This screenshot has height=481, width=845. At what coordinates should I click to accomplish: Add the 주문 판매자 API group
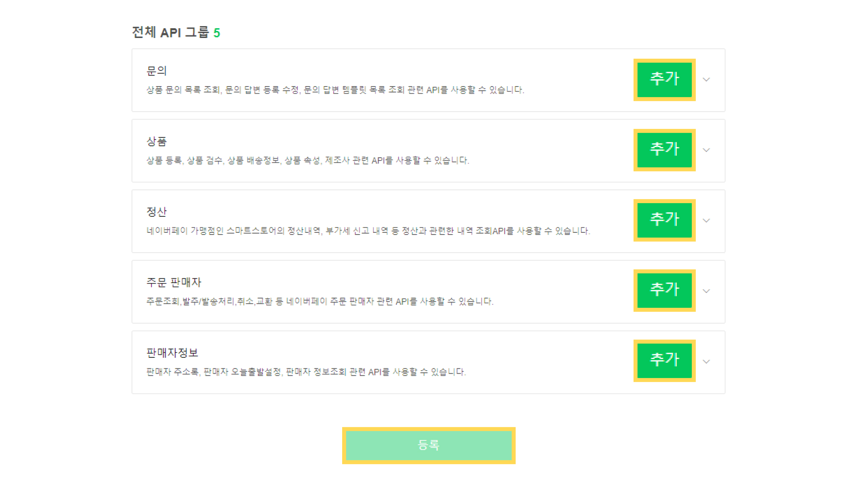click(664, 291)
